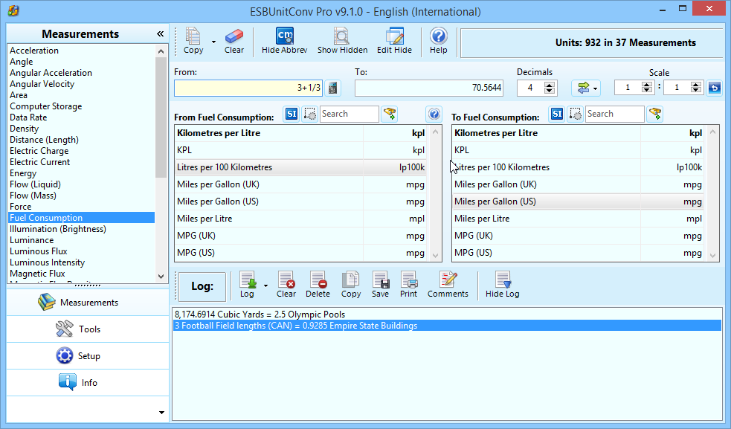
Task: Open the Measurements navigation tab
Action: pos(88,302)
